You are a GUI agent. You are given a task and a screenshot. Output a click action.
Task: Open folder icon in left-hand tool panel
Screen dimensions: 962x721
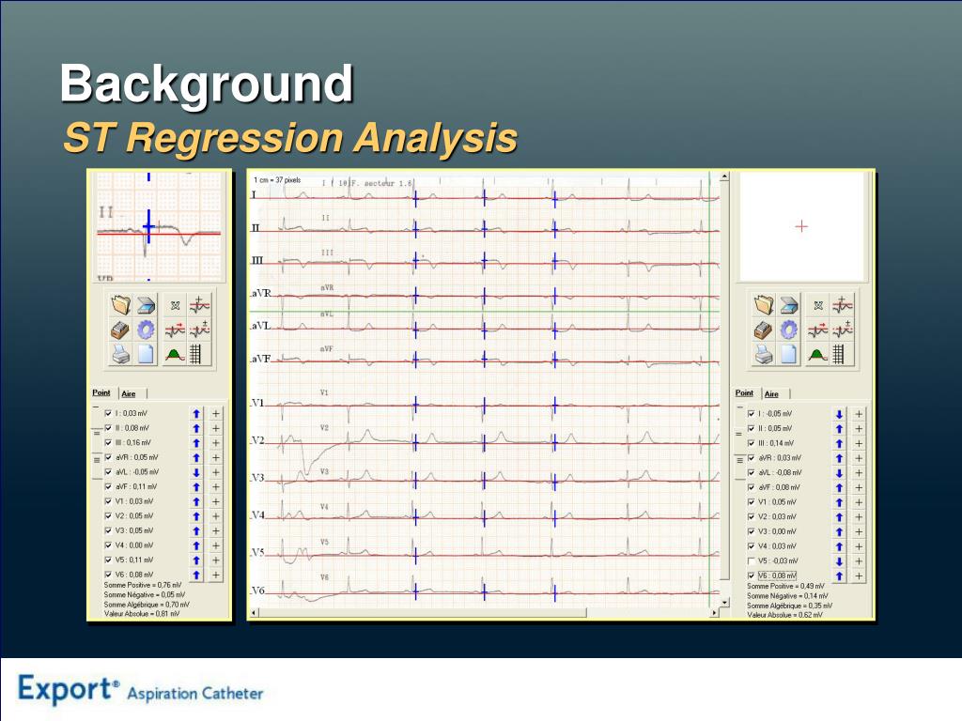(121, 305)
